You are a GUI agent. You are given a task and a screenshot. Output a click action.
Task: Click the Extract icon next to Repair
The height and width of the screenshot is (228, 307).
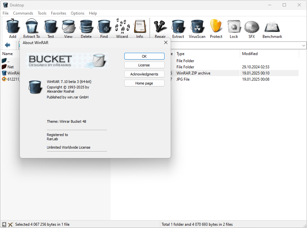point(178,26)
